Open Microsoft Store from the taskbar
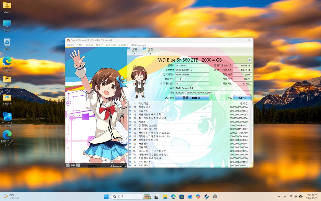The image size is (321, 201). [181, 196]
